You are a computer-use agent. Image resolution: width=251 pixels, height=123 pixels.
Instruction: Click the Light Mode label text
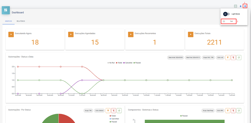coord(236,14)
